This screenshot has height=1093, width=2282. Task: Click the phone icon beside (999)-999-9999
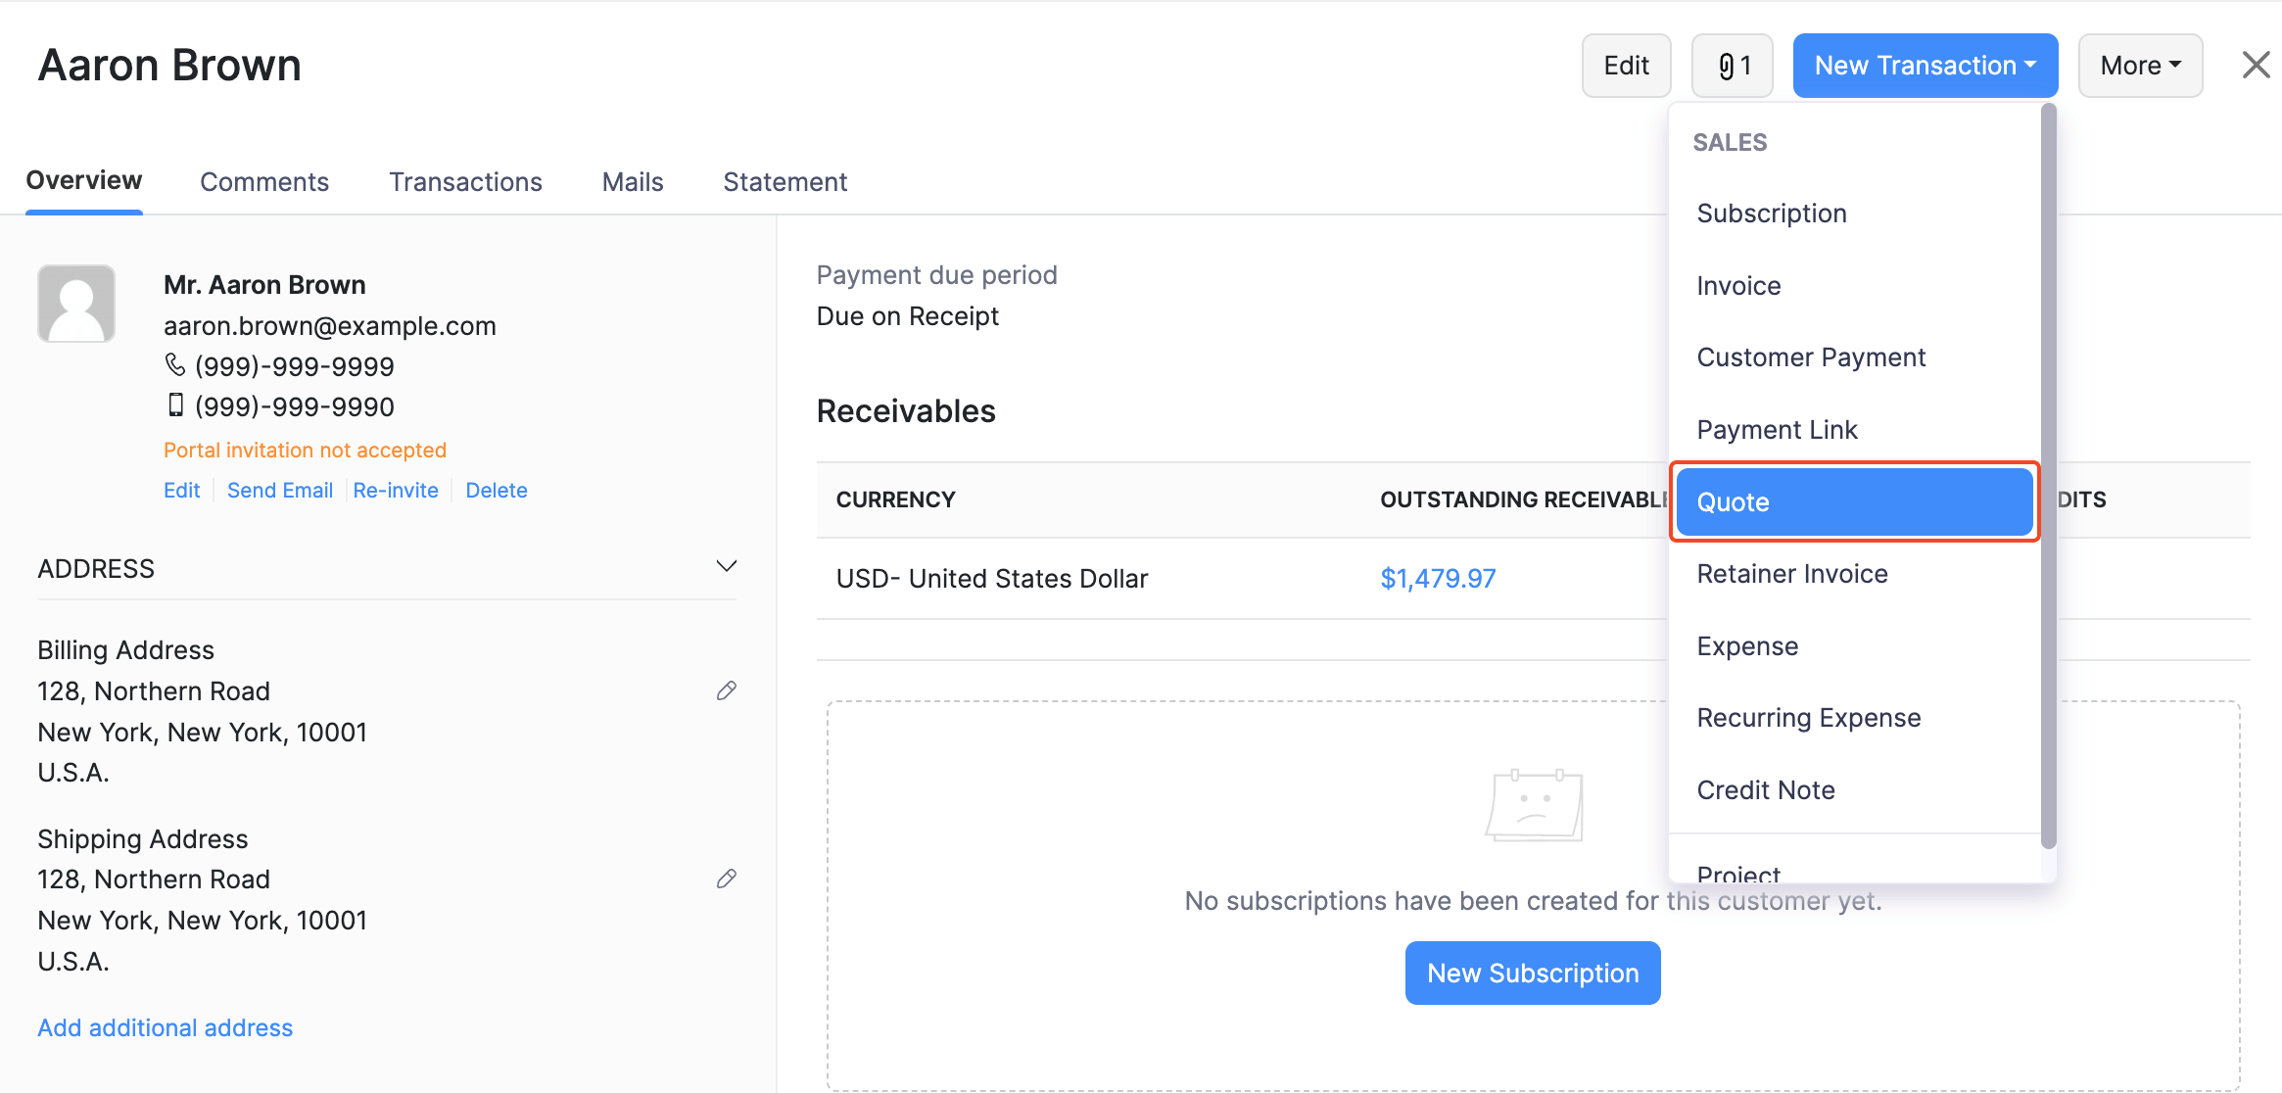point(175,364)
